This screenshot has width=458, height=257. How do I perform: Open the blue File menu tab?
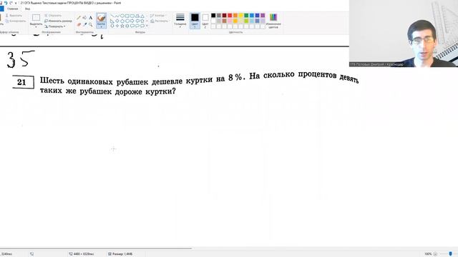pos(1,9)
